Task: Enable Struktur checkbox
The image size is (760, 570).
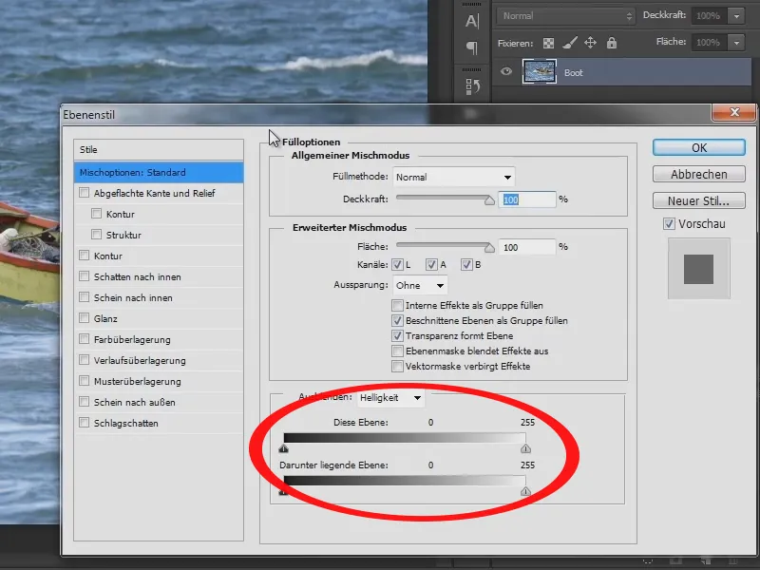Action: coord(97,235)
